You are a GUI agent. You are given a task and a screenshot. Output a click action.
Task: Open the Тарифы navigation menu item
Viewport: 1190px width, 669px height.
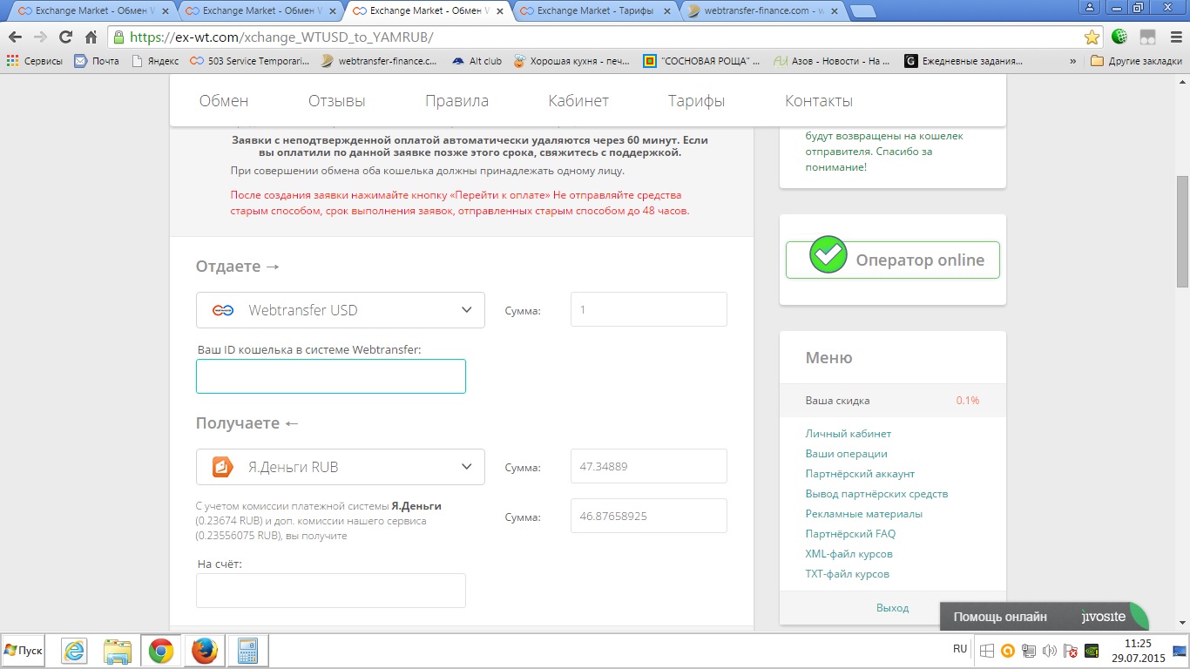(696, 101)
